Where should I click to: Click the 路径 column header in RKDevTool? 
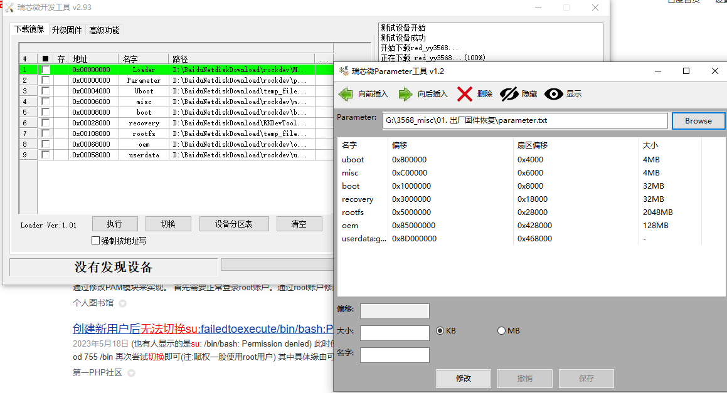(241, 59)
